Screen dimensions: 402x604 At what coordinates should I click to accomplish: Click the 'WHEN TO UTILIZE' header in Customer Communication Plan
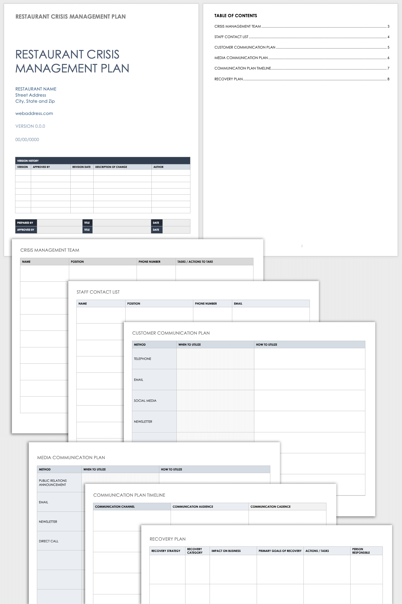click(215, 344)
